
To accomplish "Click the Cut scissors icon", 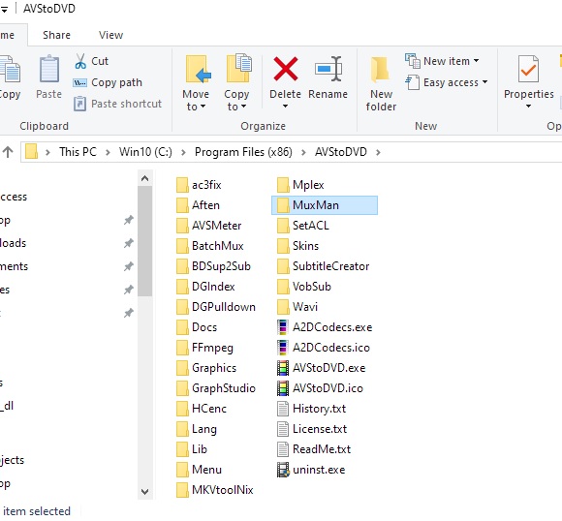I will [x=80, y=61].
